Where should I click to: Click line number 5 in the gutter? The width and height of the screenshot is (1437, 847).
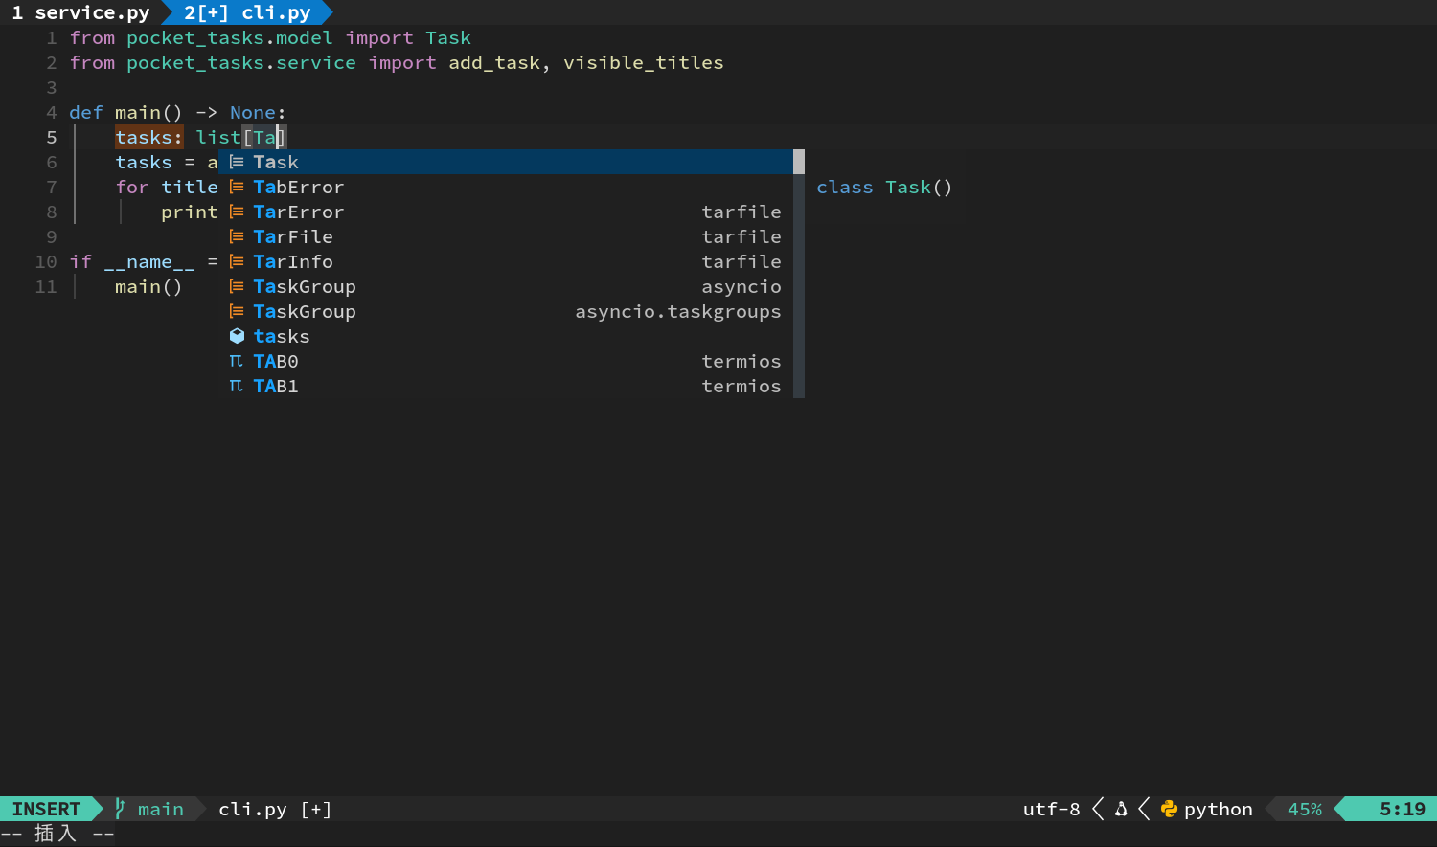[x=52, y=138]
